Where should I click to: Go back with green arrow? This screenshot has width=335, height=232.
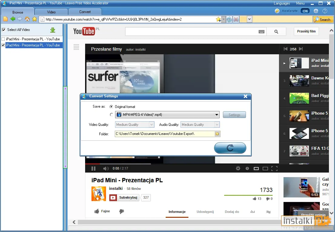click(x=13, y=19)
